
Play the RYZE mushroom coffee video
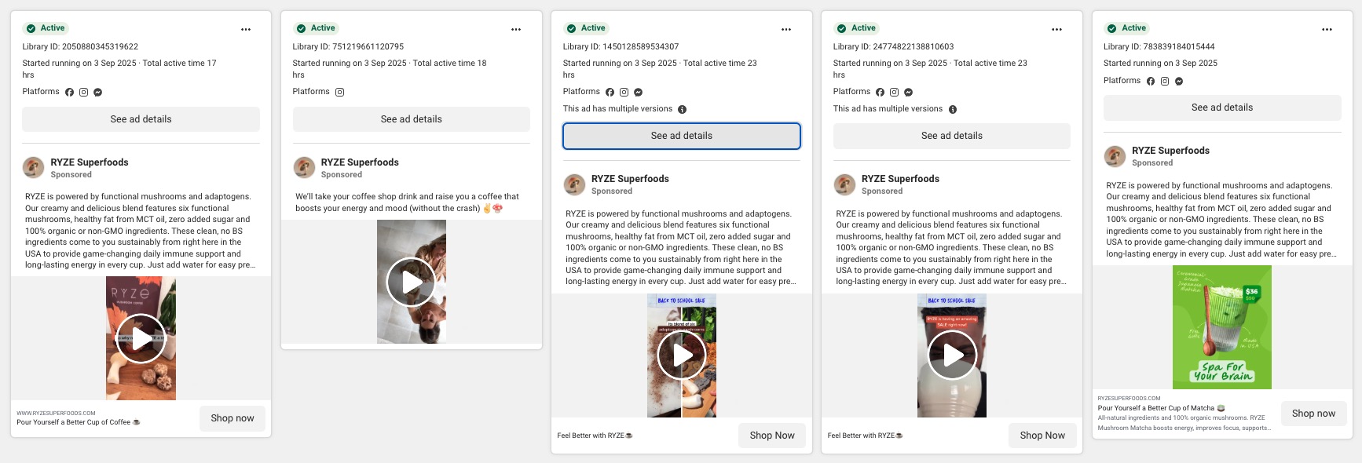(141, 338)
